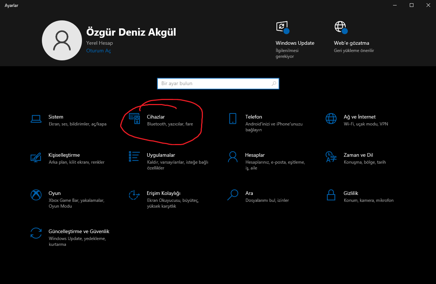Open the Ağ ve İnternet globe icon
This screenshot has width=436, height=284.
coord(331,119)
